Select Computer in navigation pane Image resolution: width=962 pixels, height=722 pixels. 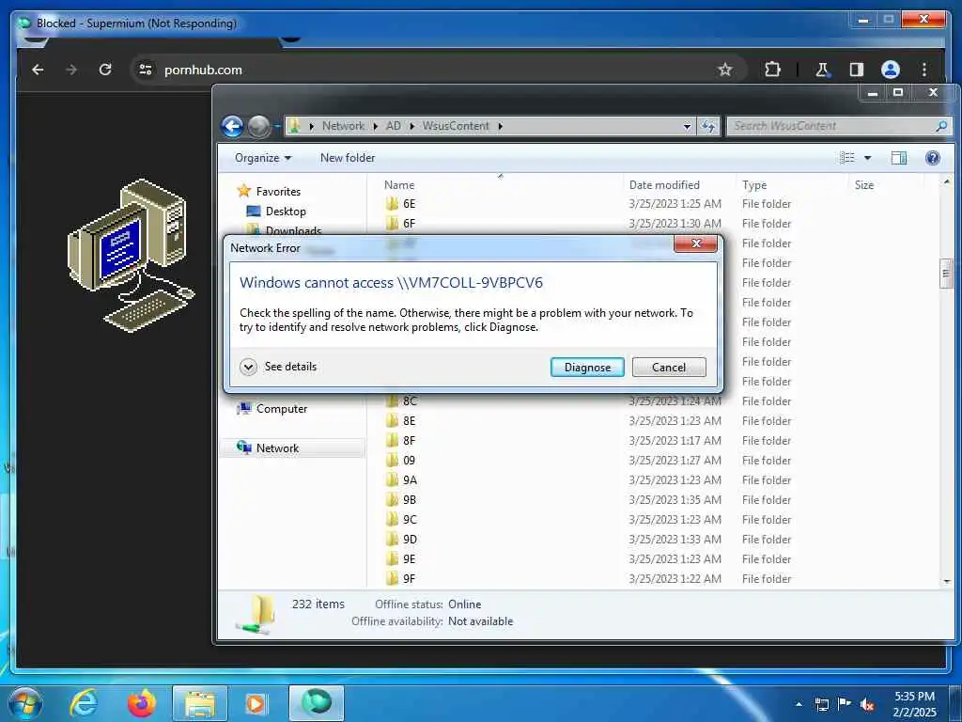pyautogui.click(x=272, y=409)
